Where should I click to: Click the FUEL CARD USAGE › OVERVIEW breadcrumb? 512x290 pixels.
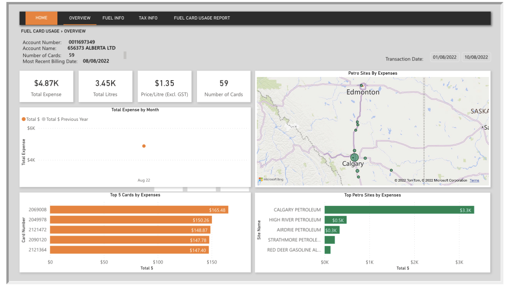click(x=53, y=31)
